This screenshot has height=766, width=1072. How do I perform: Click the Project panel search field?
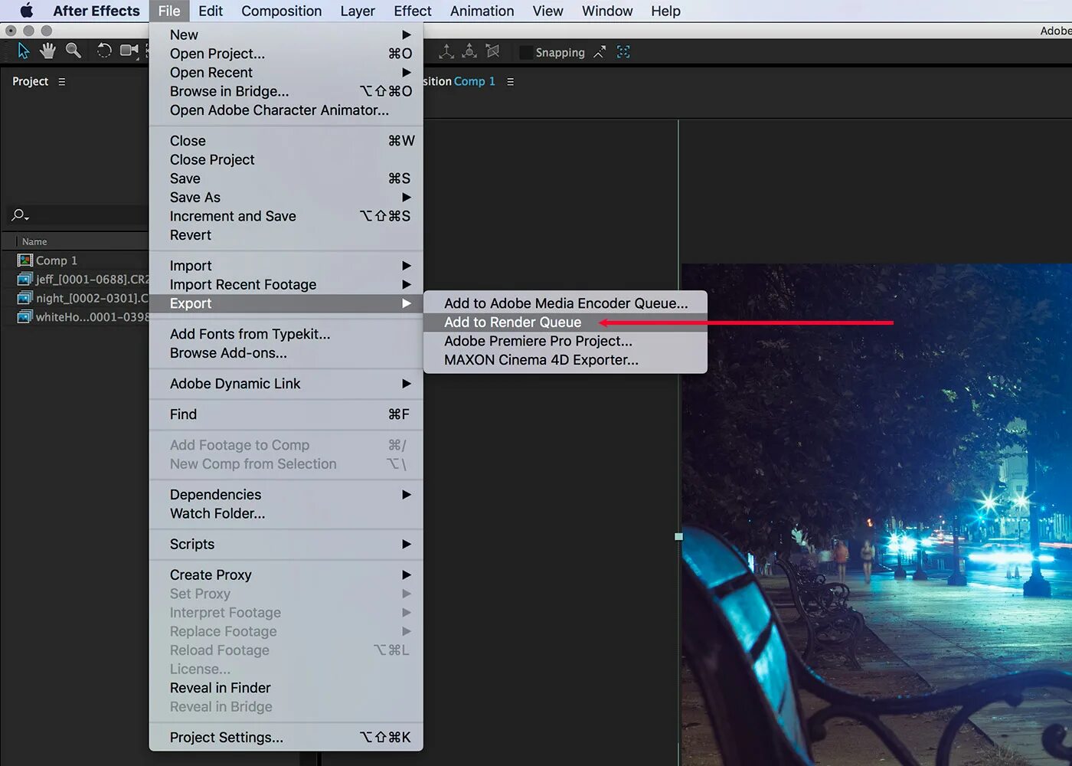point(79,215)
